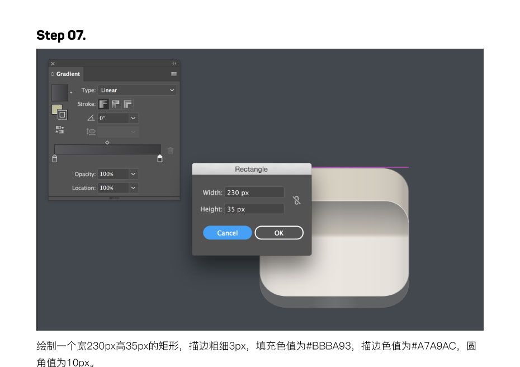Collapse the Gradient panel using double-arrow icon
Viewport: 520px width, 367px height.
(x=174, y=63)
